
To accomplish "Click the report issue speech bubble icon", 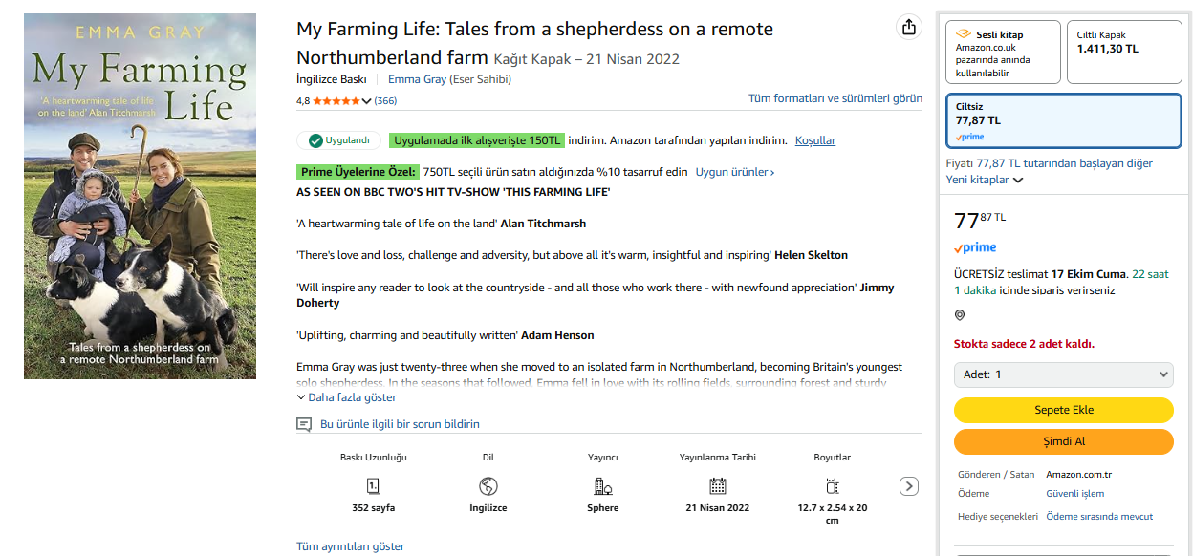I will (x=304, y=424).
